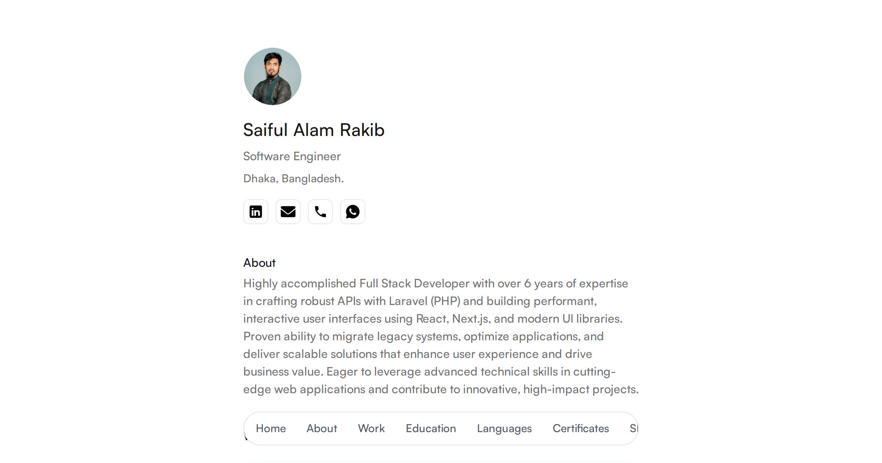Open the LinkedIn profile icon

click(256, 212)
